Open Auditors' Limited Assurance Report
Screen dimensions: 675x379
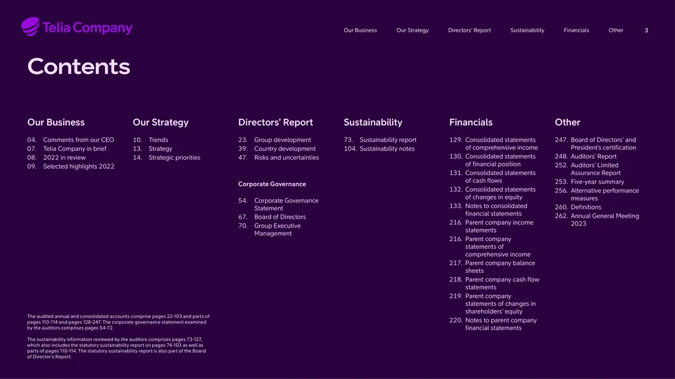(587, 169)
